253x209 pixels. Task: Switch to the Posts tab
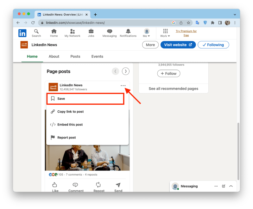click(x=75, y=56)
